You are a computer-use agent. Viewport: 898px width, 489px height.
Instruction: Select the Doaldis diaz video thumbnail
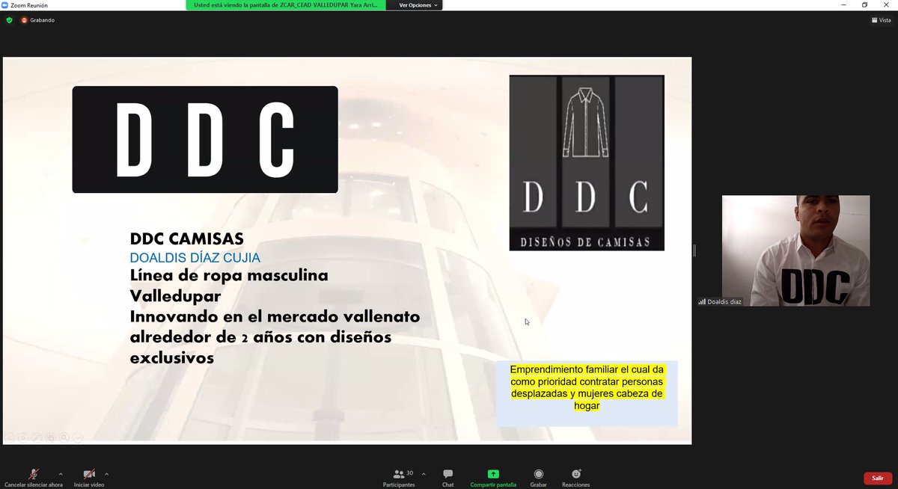pyautogui.click(x=795, y=250)
